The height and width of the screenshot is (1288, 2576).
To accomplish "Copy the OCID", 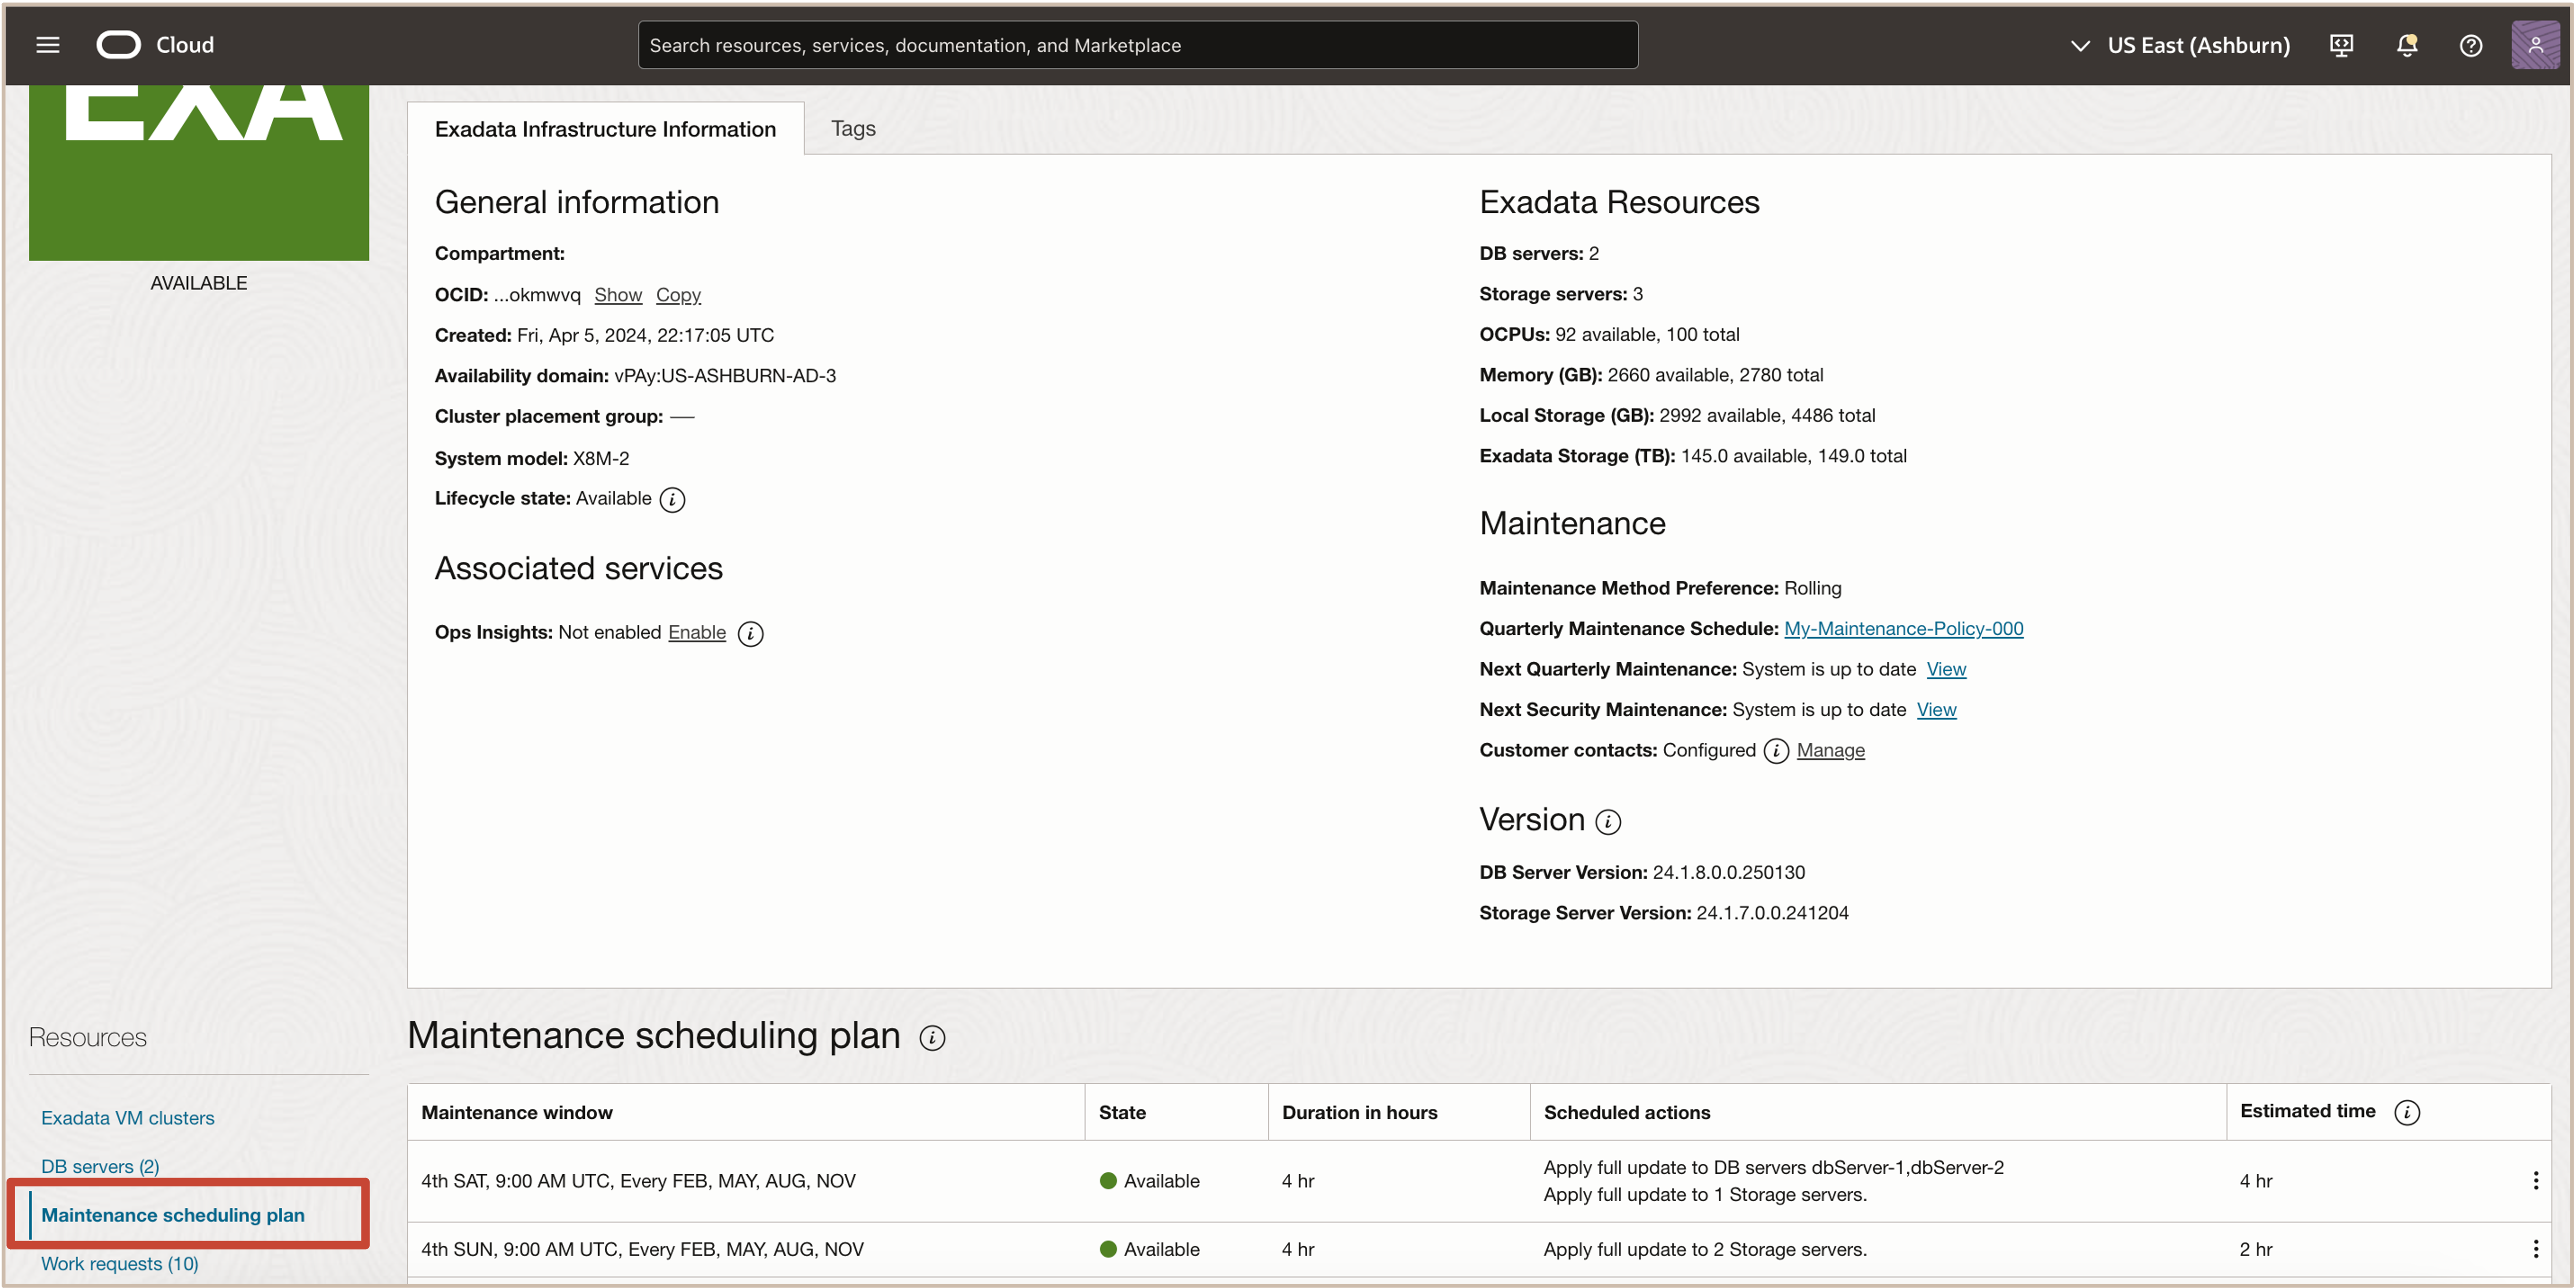I will point(678,294).
